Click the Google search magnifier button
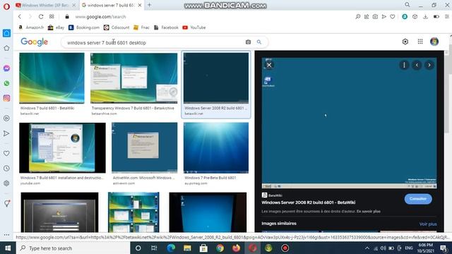Viewport: 452px width, 254px height. (x=259, y=42)
